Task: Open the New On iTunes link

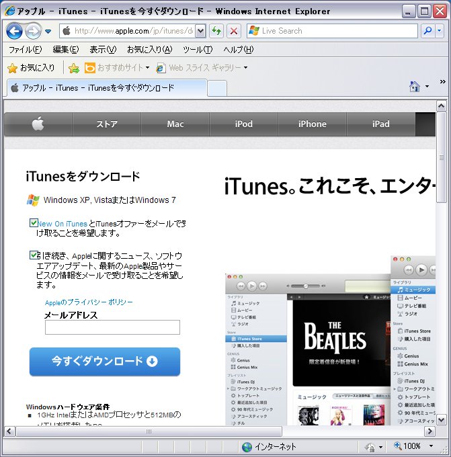Action: point(63,224)
